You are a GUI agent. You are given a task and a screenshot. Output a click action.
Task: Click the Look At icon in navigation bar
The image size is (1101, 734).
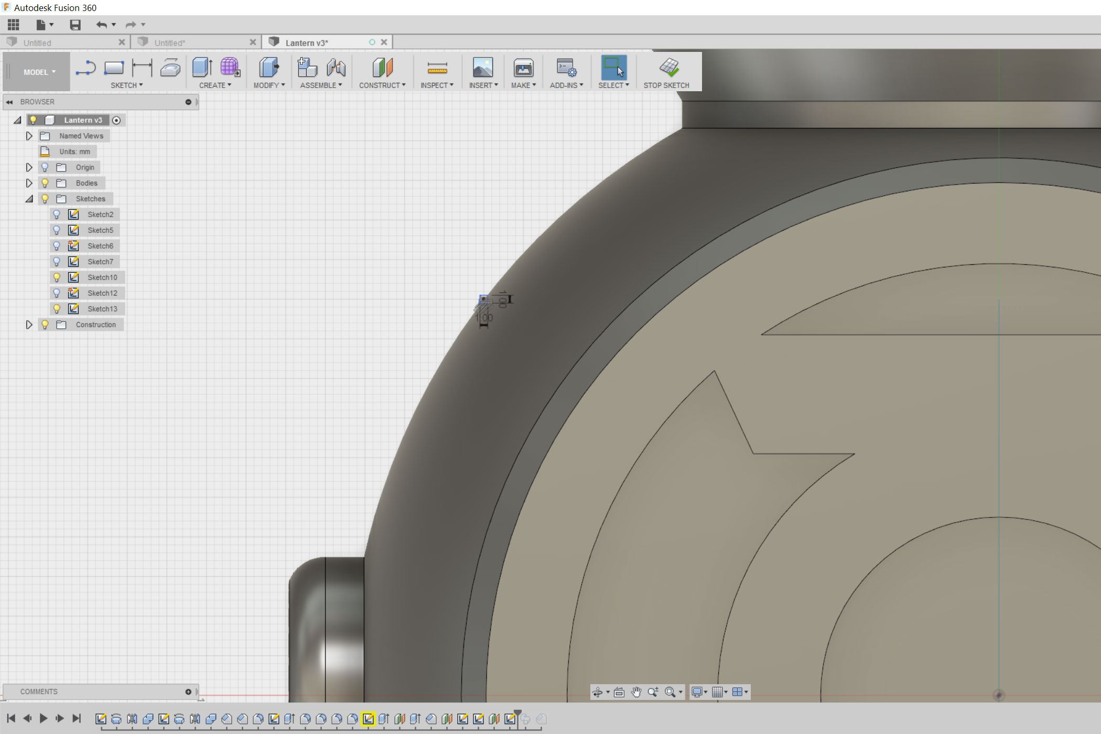(x=619, y=692)
